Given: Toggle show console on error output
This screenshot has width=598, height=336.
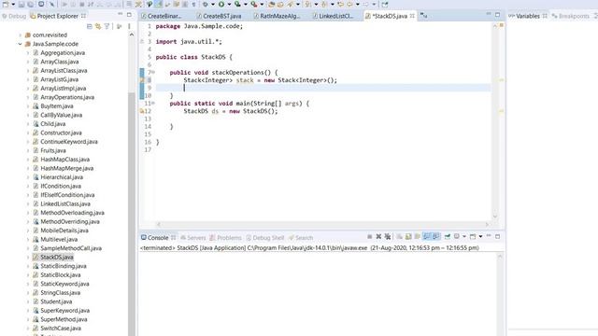Looking at the screenshot, I should pyautogui.click(x=436, y=236).
